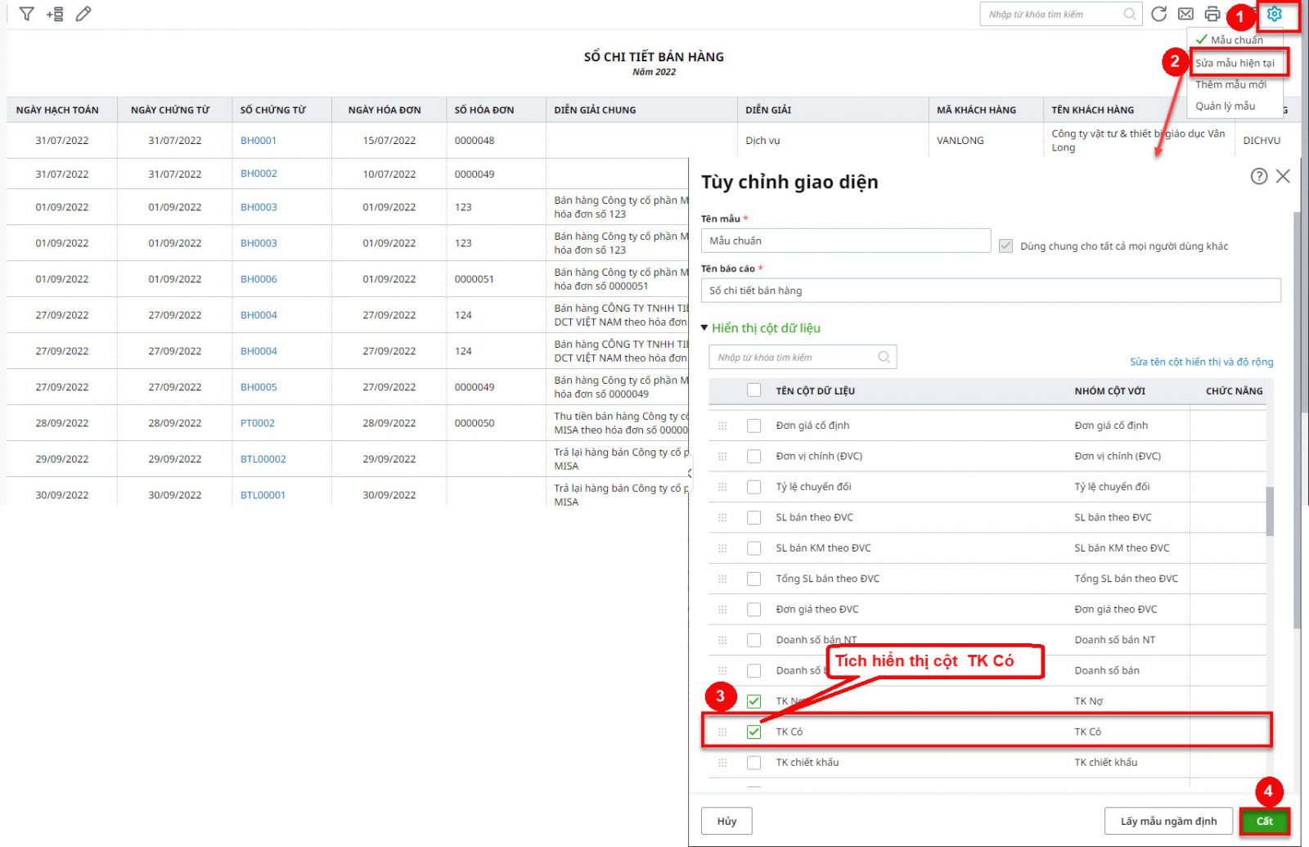Uncheck the TK Có column checkbox
The width and height of the screenshot is (1309, 847).
click(753, 732)
